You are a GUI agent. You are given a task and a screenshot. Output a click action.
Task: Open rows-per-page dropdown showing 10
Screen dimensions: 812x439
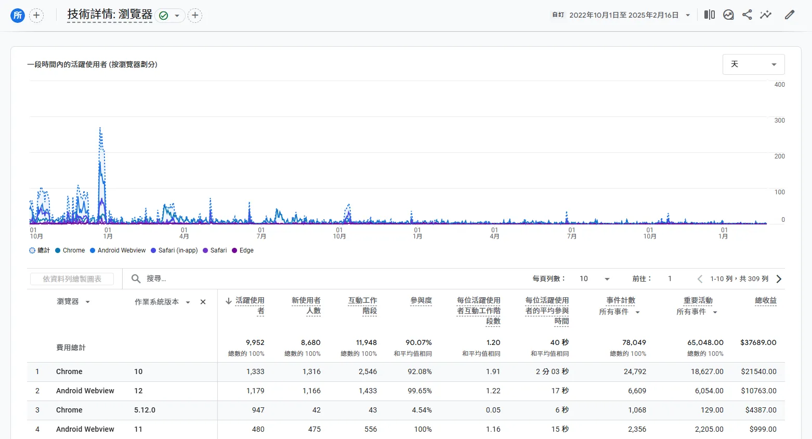[x=594, y=279]
